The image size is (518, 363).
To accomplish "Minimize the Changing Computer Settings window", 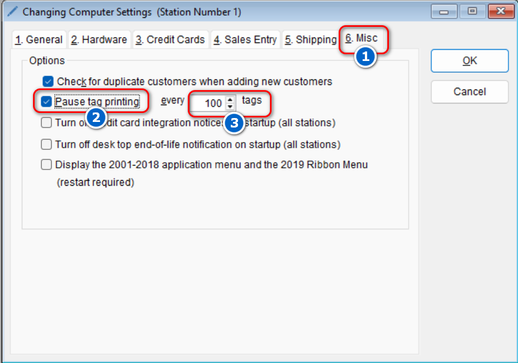I will tap(446, 11).
